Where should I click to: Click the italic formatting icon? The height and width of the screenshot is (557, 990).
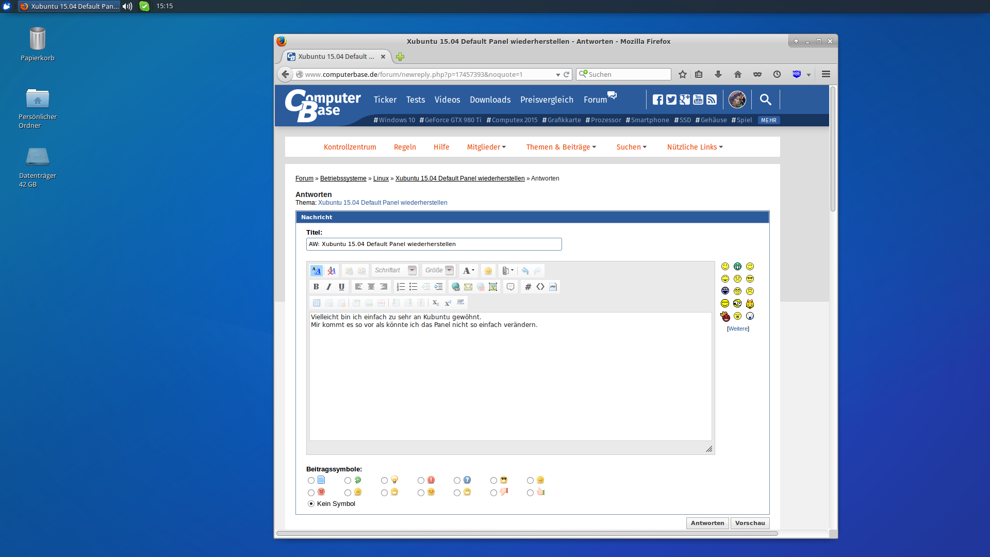328,287
